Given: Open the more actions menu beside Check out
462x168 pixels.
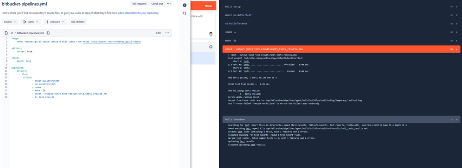Looking at the screenshot, I should tap(168, 4).
